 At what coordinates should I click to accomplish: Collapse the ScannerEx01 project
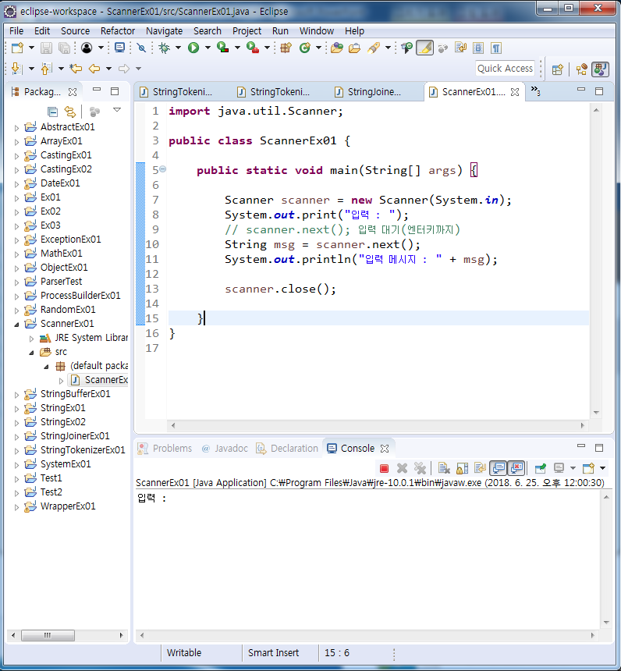pos(16,325)
